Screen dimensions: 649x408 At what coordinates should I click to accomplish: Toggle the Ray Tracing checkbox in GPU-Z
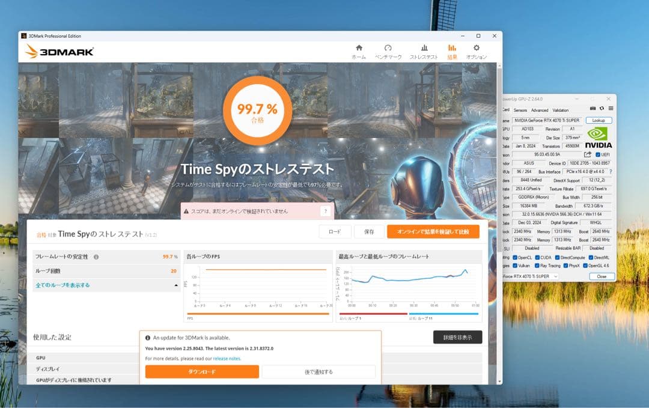coord(537,266)
